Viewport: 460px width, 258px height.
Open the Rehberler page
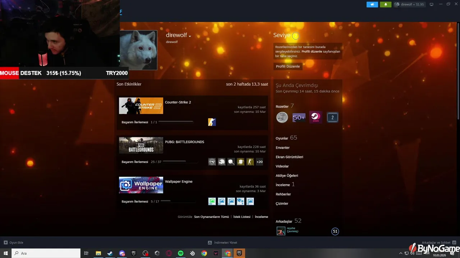pos(283,194)
